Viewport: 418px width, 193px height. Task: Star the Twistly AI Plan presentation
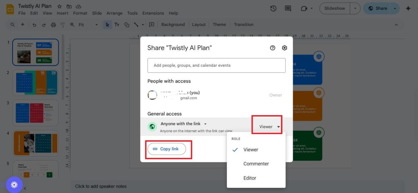[x=60, y=7]
